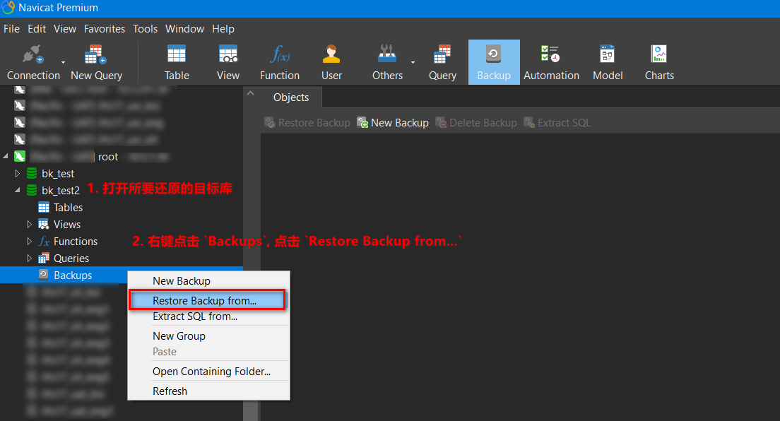Select the bk_test database
780x421 pixels.
coord(58,174)
